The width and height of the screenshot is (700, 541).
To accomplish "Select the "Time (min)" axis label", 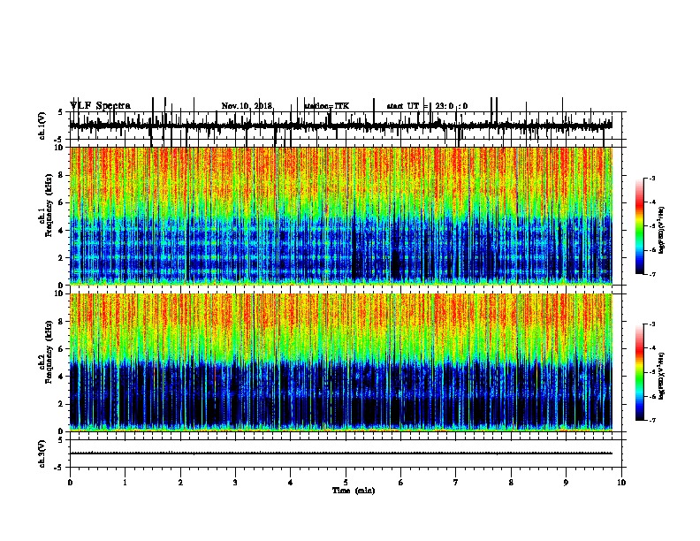I will coord(354,491).
